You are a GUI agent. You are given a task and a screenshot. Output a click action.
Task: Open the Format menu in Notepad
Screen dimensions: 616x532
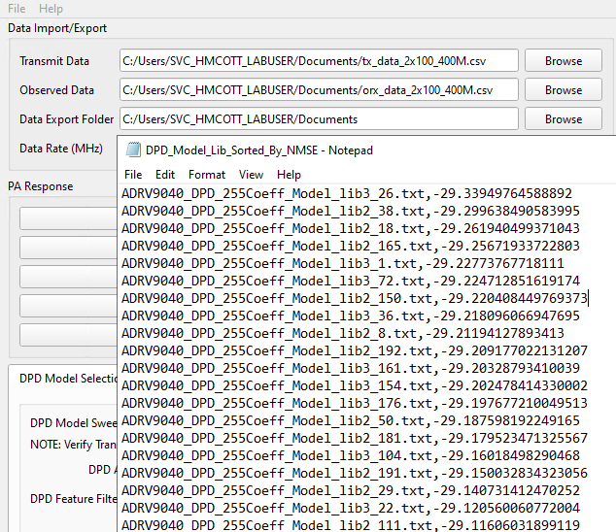(x=207, y=175)
